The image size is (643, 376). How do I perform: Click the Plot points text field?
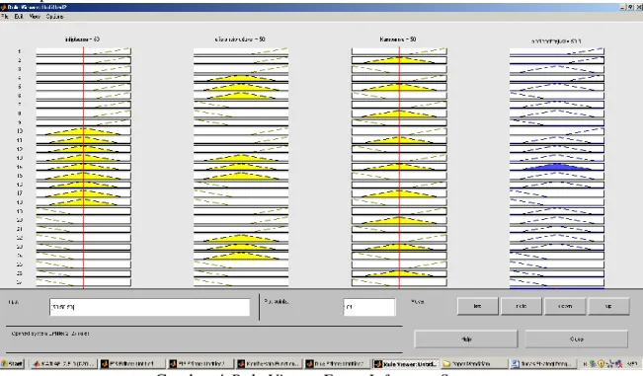coord(369,307)
